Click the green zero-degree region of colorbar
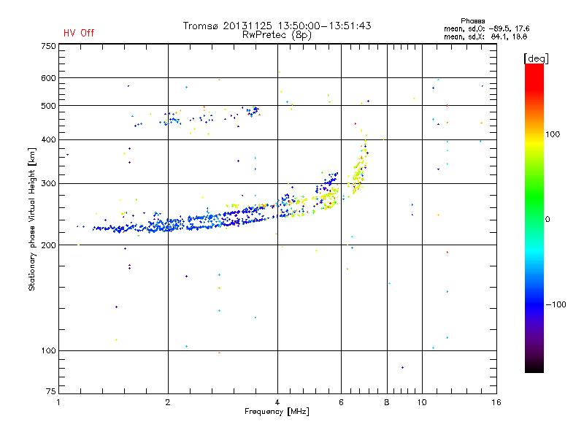This screenshot has height=438, width=584. 534,218
